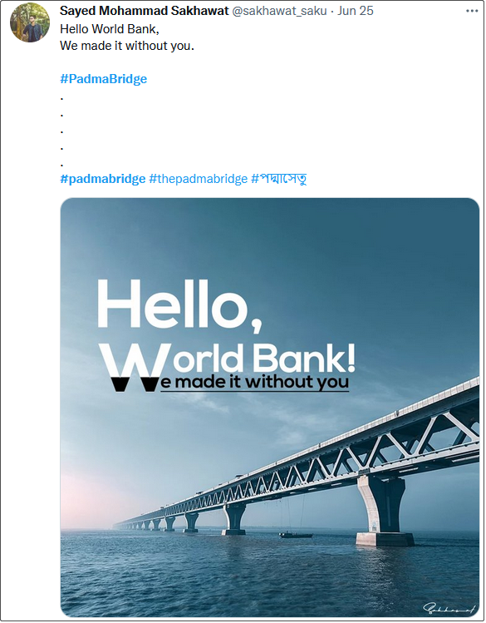Open the three-dot more options menu
The height and width of the screenshot is (623, 486).
click(472, 11)
